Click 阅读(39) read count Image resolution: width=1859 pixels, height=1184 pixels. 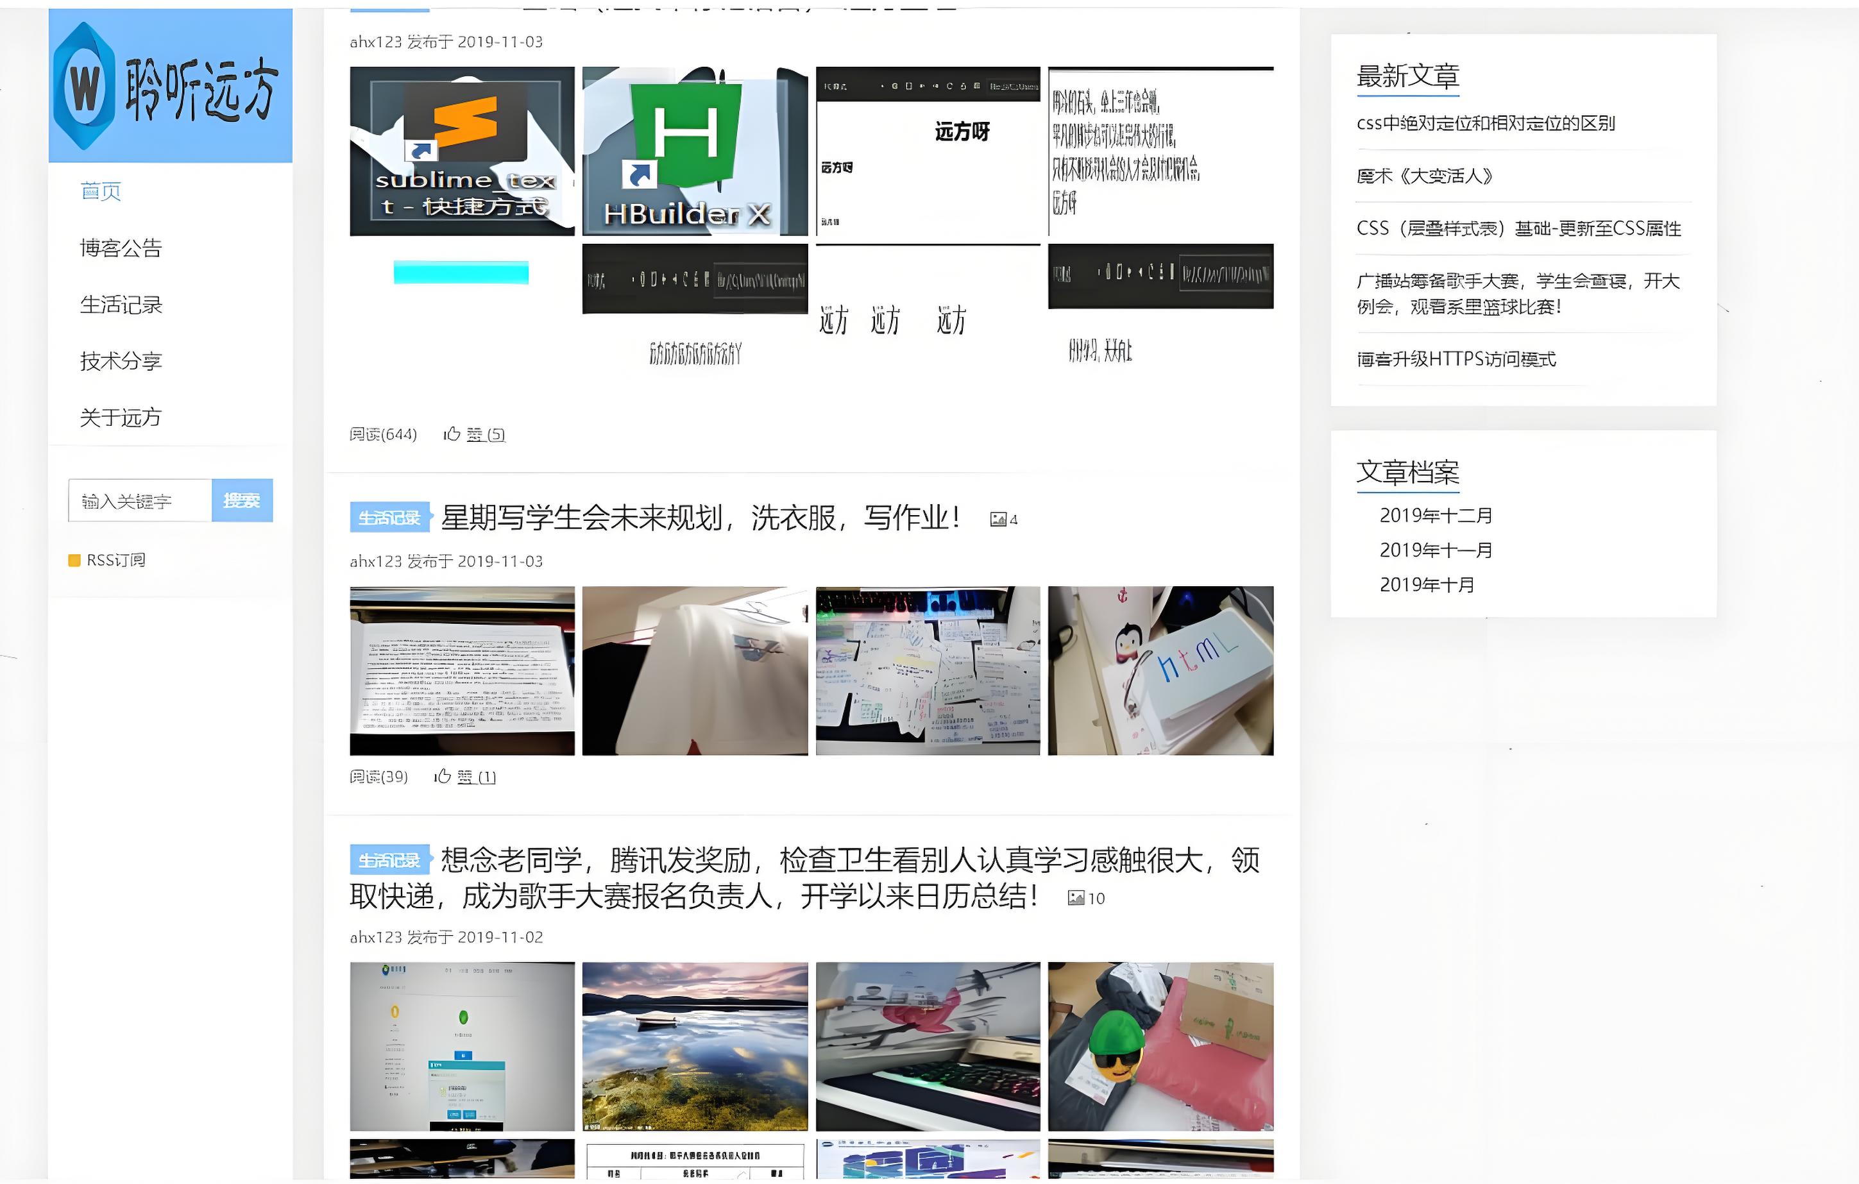tap(378, 777)
